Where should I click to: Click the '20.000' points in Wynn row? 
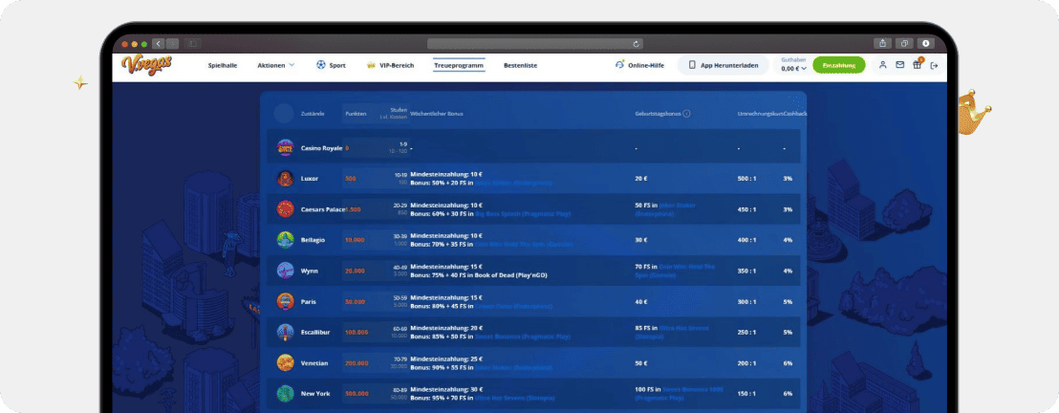pyautogui.click(x=355, y=272)
